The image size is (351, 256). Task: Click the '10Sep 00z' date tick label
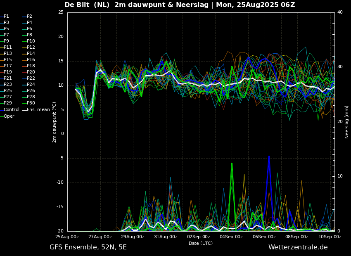[330, 237]
